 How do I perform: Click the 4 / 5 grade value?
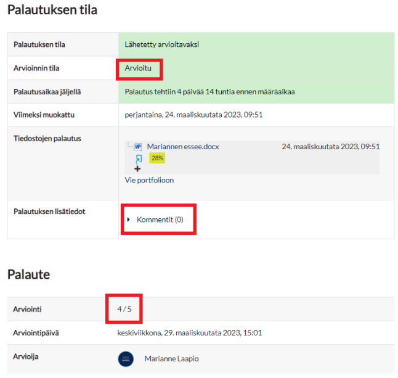(x=124, y=308)
